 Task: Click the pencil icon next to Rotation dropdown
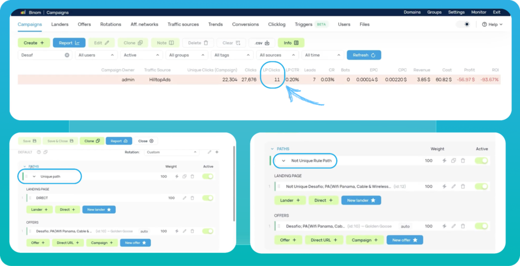[209, 152]
